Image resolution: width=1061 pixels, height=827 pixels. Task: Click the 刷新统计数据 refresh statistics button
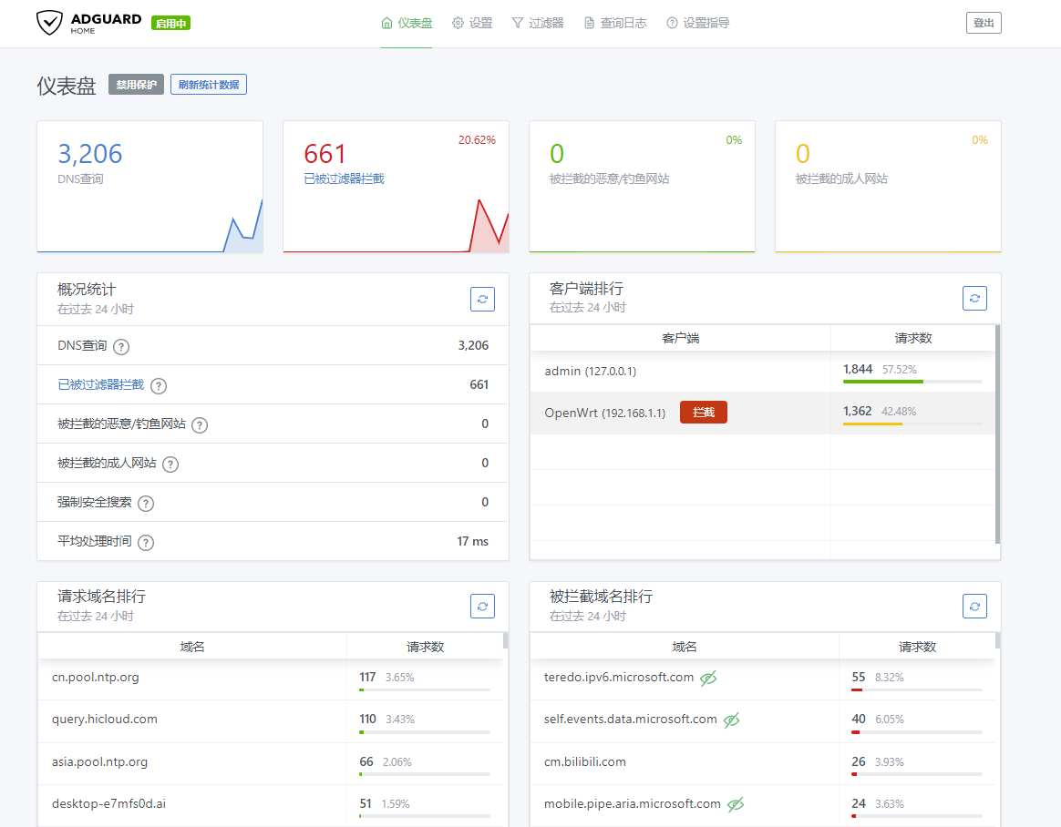point(209,85)
